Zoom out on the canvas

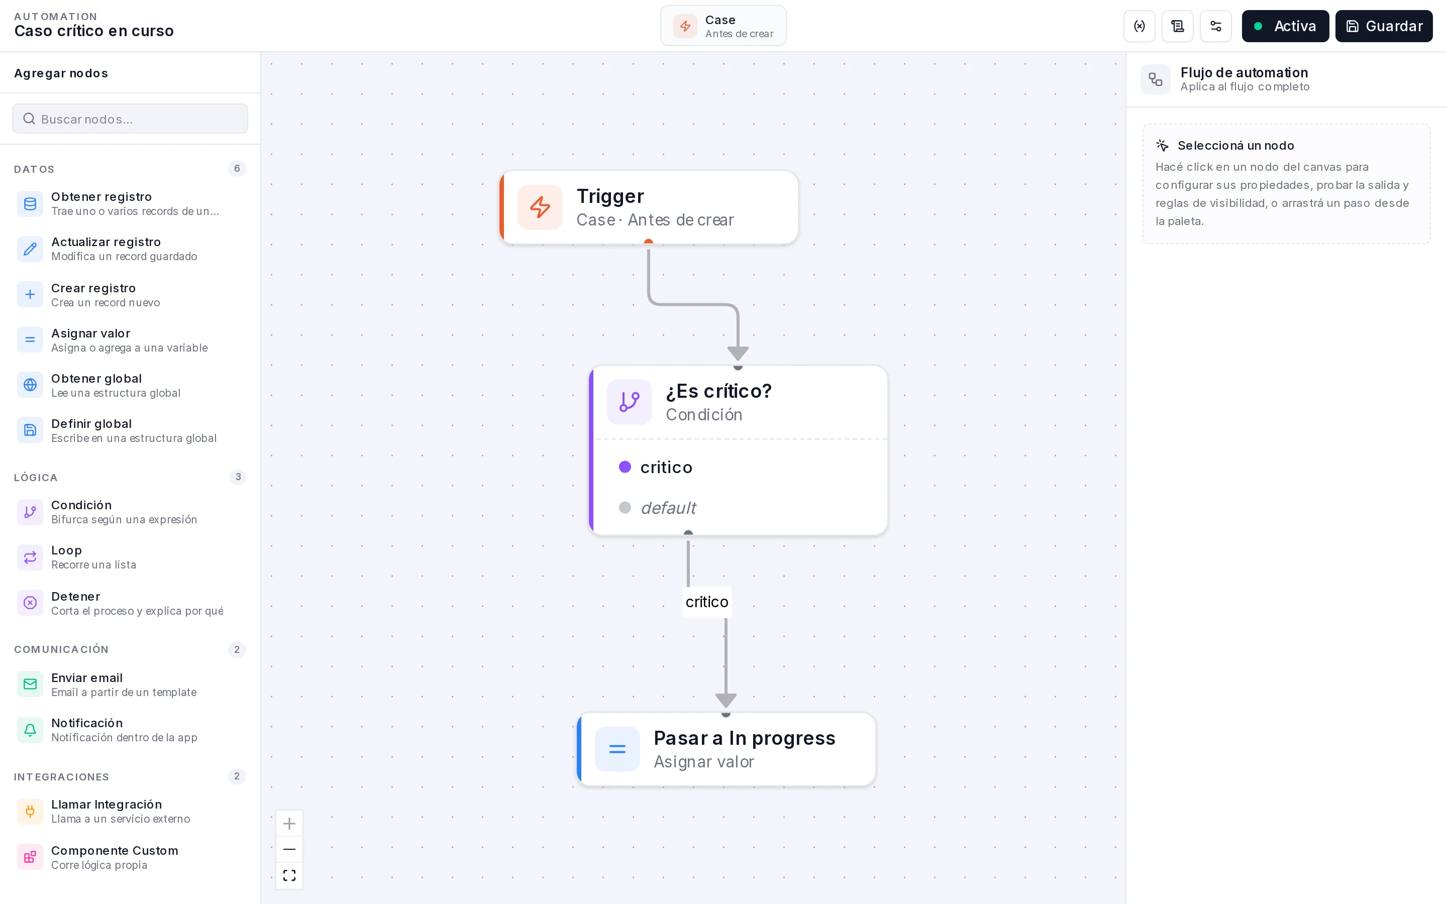click(289, 850)
